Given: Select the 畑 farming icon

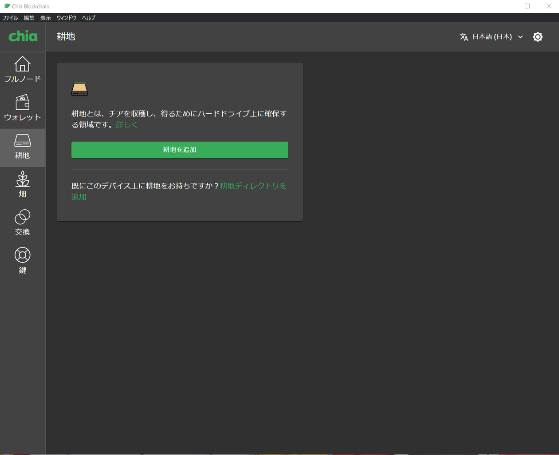Looking at the screenshot, I should pos(22,184).
